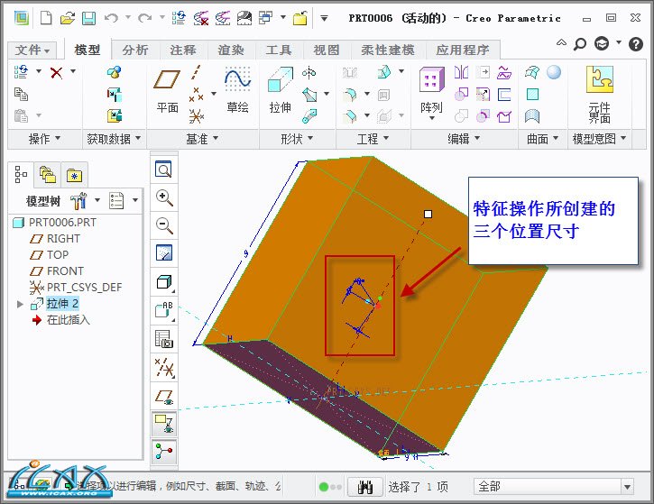The height and width of the screenshot is (504, 654).
Task: Open the Search magnifier in ribbon corner
Action: pos(579,44)
